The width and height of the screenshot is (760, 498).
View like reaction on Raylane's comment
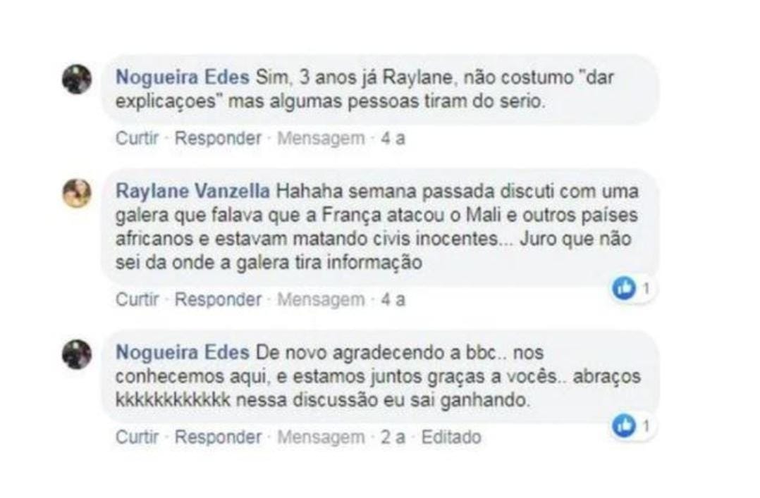pos(632,289)
